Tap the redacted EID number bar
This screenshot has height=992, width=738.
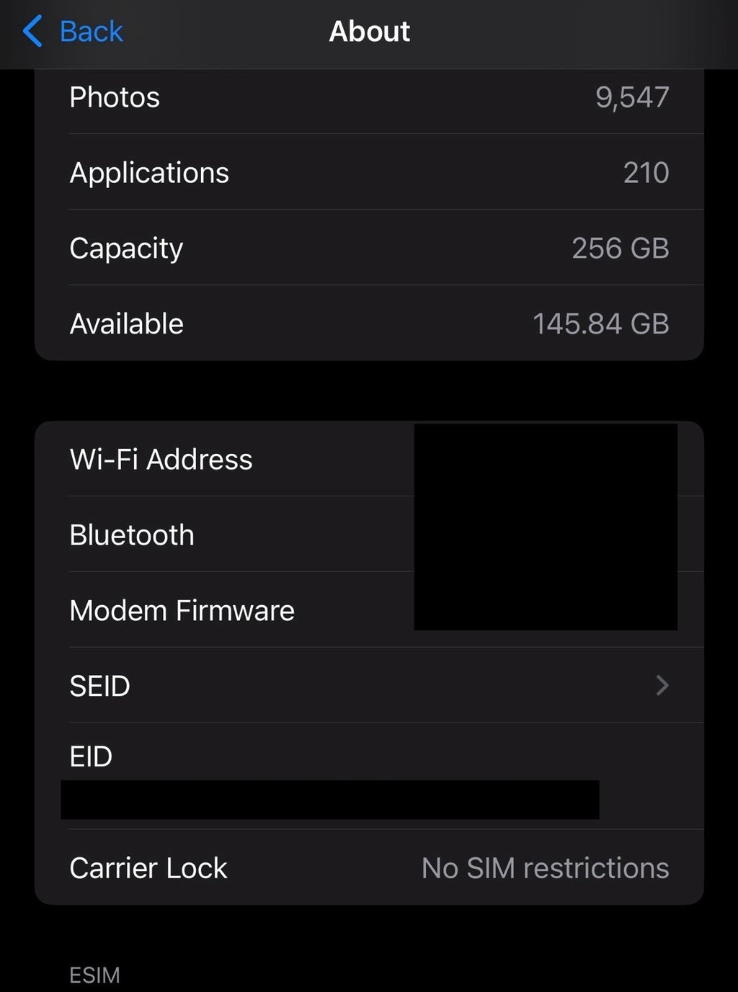click(x=329, y=800)
